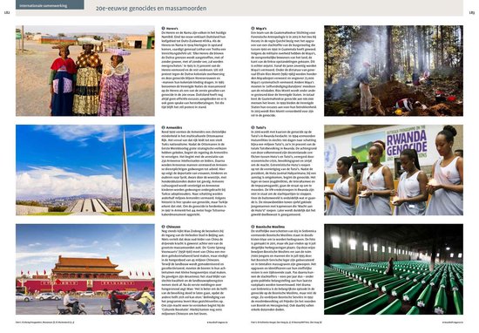Viewport: 479px width, 333px height.
Task: Open the Rwanda Genocide commemoration photo
Action: pos(394,170)
